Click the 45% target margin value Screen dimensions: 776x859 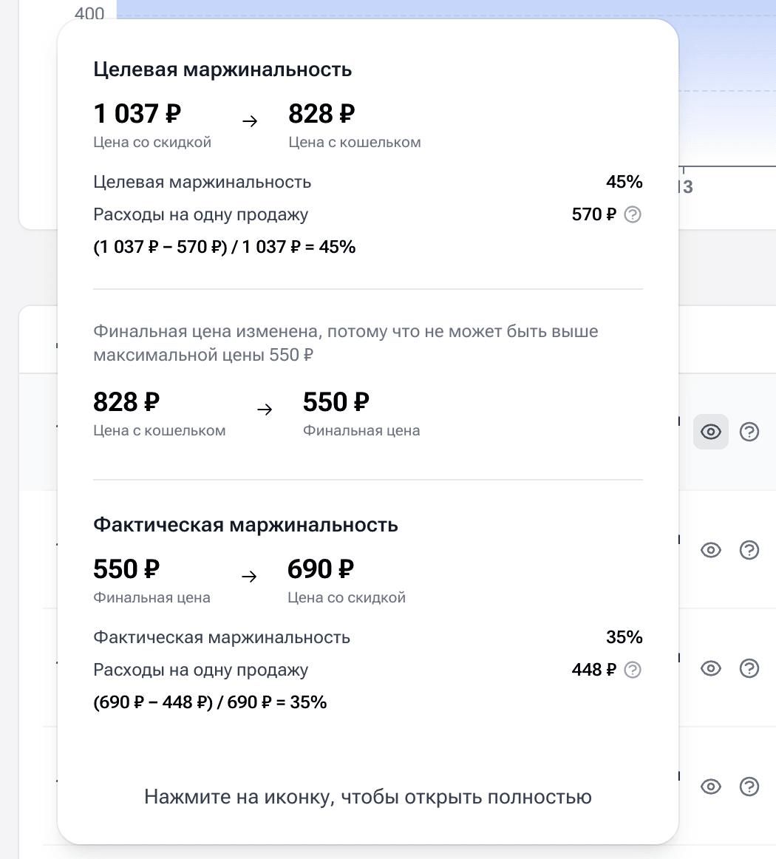(624, 182)
